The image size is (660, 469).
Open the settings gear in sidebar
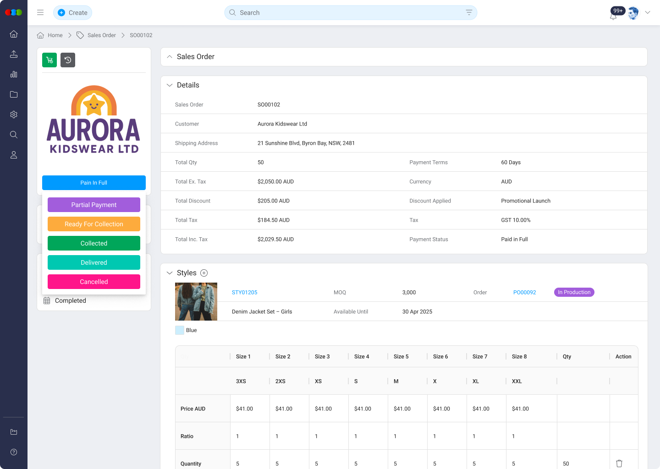14,115
